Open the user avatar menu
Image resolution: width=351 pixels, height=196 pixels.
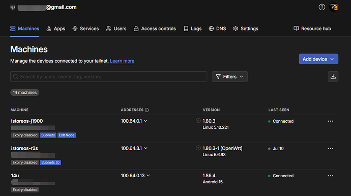pos(334,7)
